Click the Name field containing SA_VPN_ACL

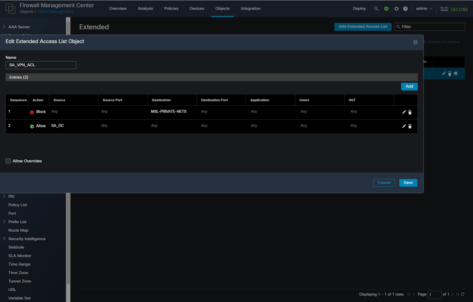(41, 65)
